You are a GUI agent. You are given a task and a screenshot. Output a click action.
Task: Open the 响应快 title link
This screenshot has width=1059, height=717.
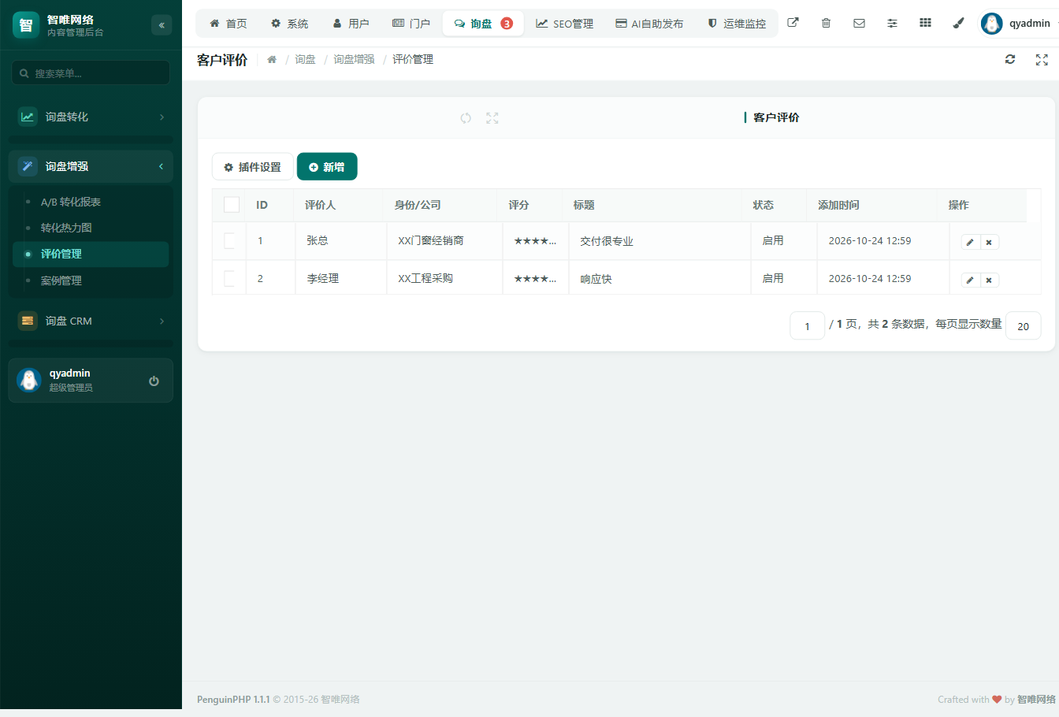(596, 279)
